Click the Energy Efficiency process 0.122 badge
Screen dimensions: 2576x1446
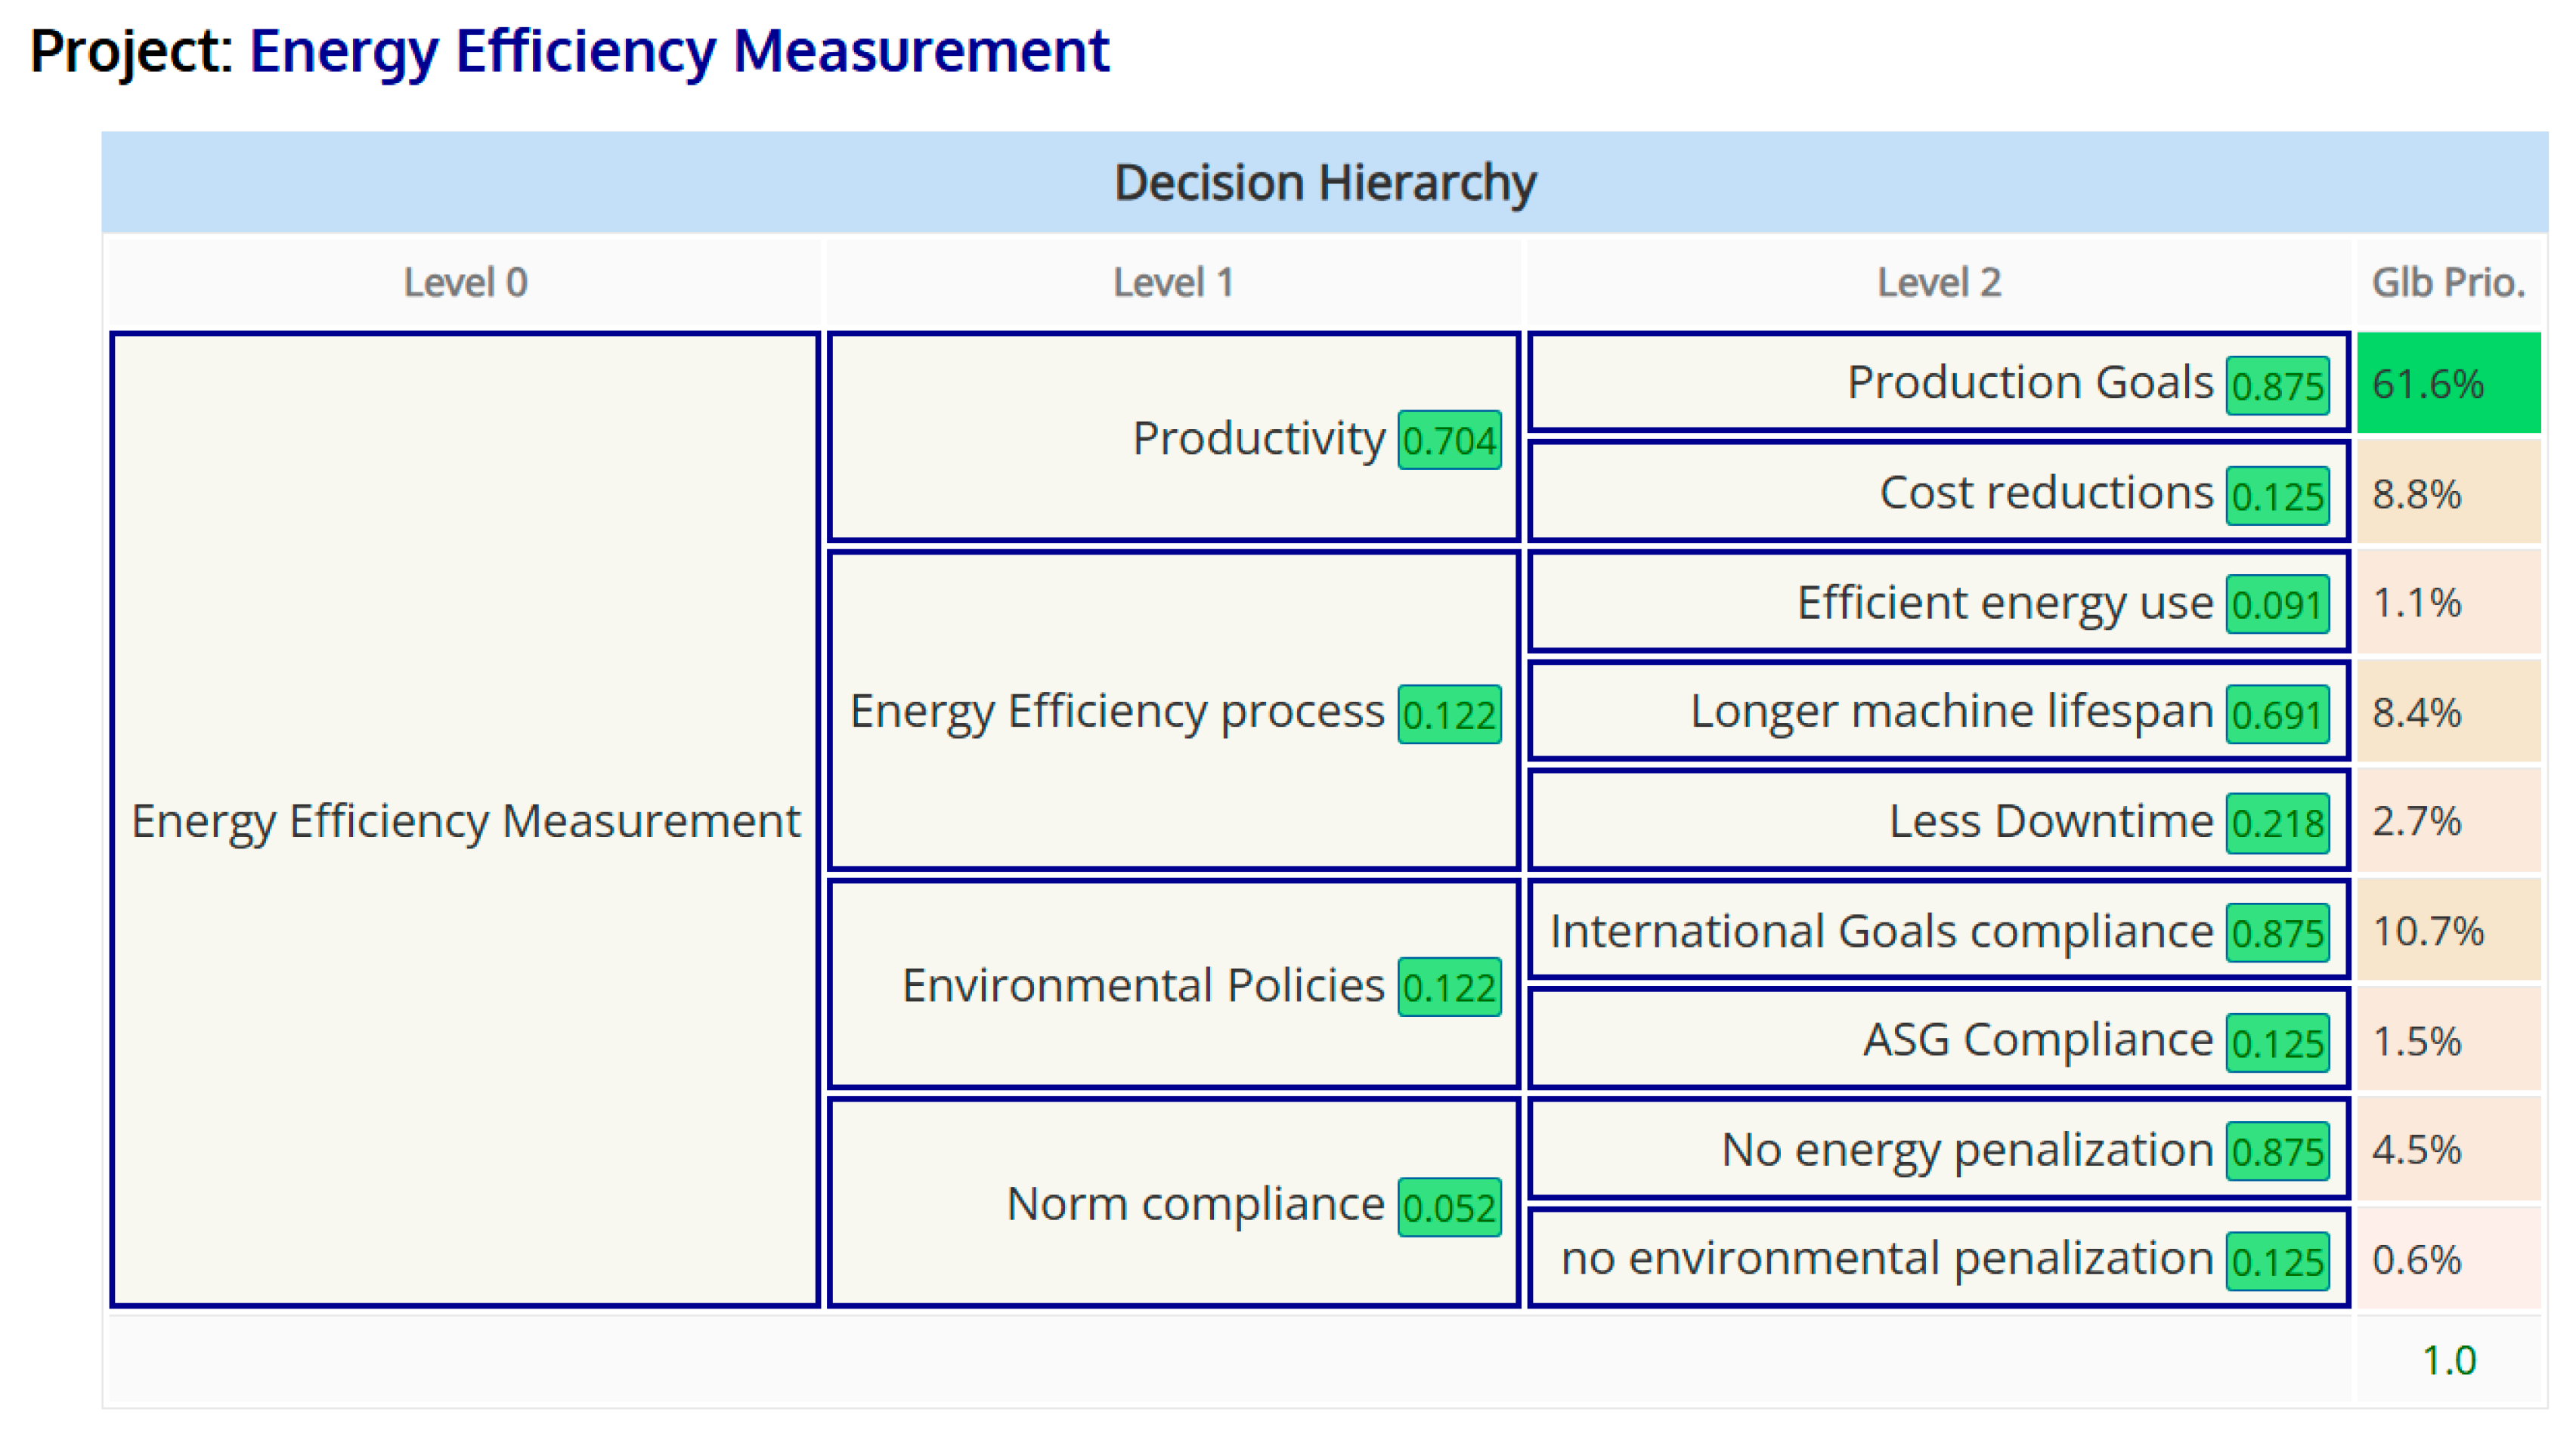point(1449,715)
